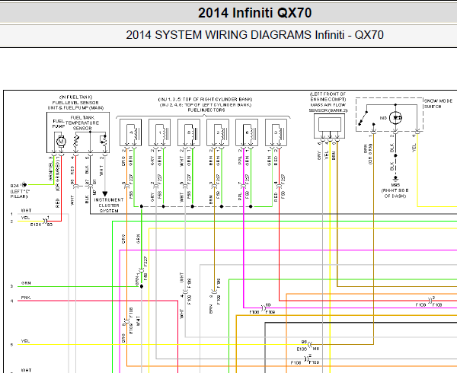Viewport: 457px width, 373px height.
Task: Click fuel injector number 6 symbol
Action: tap(247, 132)
